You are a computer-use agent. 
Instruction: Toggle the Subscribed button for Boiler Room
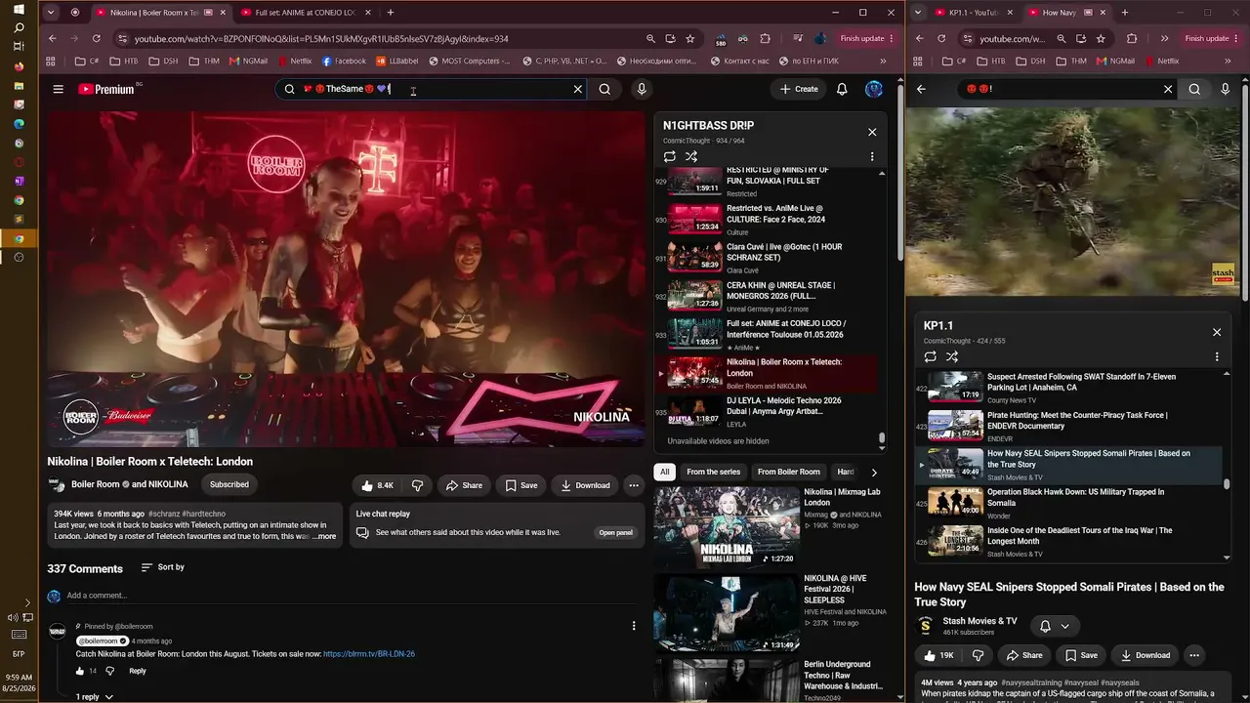229,484
